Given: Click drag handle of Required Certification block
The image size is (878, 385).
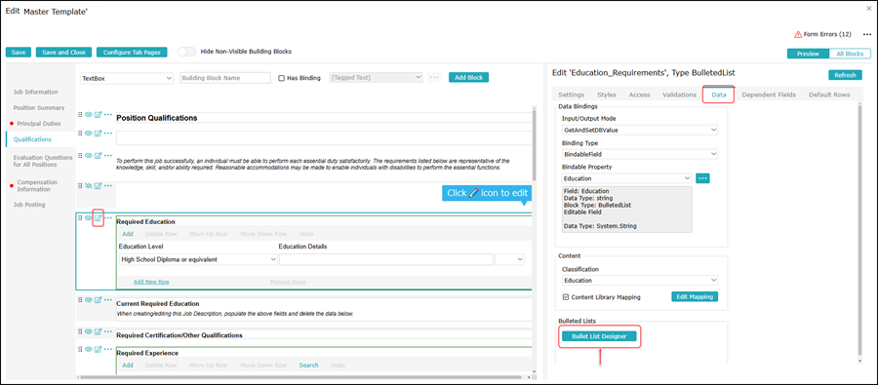Looking at the screenshot, I should pos(80,331).
